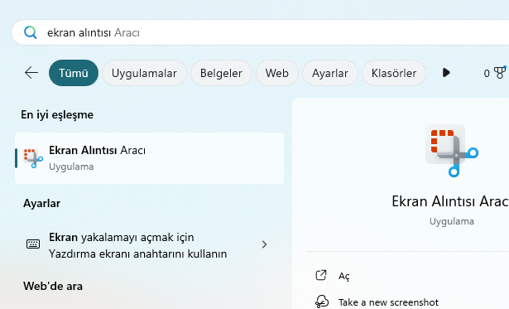
Task: Switch to the Uygulamalar filter
Action: click(x=144, y=73)
